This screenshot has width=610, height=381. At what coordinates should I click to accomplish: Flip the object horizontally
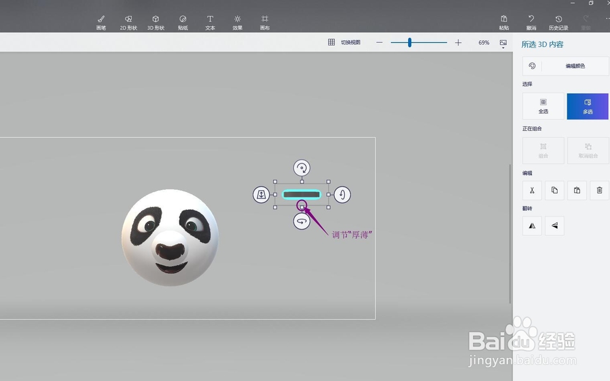[x=532, y=226]
